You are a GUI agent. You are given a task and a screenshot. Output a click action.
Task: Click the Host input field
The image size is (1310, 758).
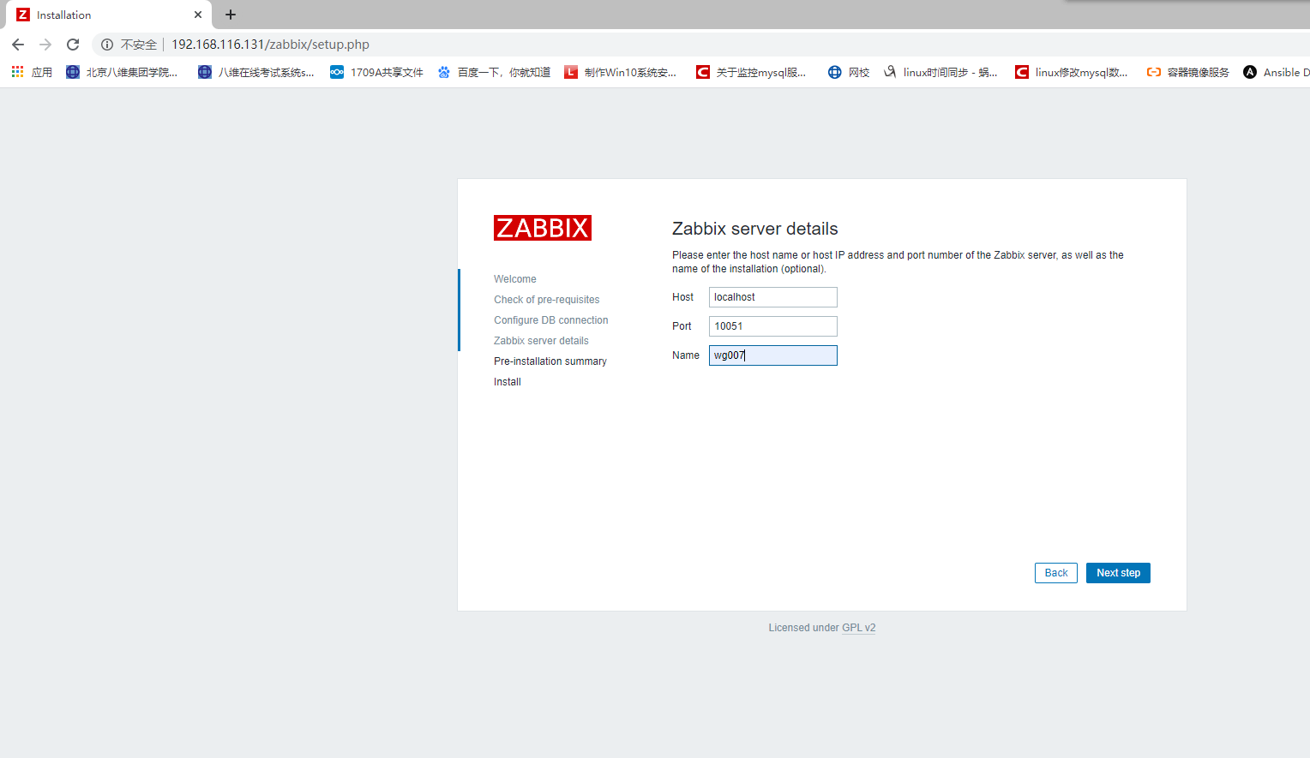point(773,297)
